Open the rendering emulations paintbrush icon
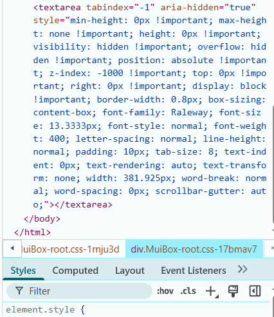The height and width of the screenshot is (317, 274). (233, 291)
